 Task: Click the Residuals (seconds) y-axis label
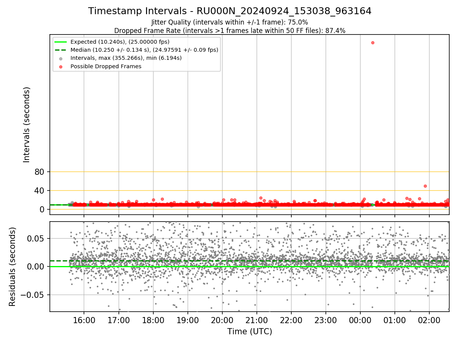[13, 266]
